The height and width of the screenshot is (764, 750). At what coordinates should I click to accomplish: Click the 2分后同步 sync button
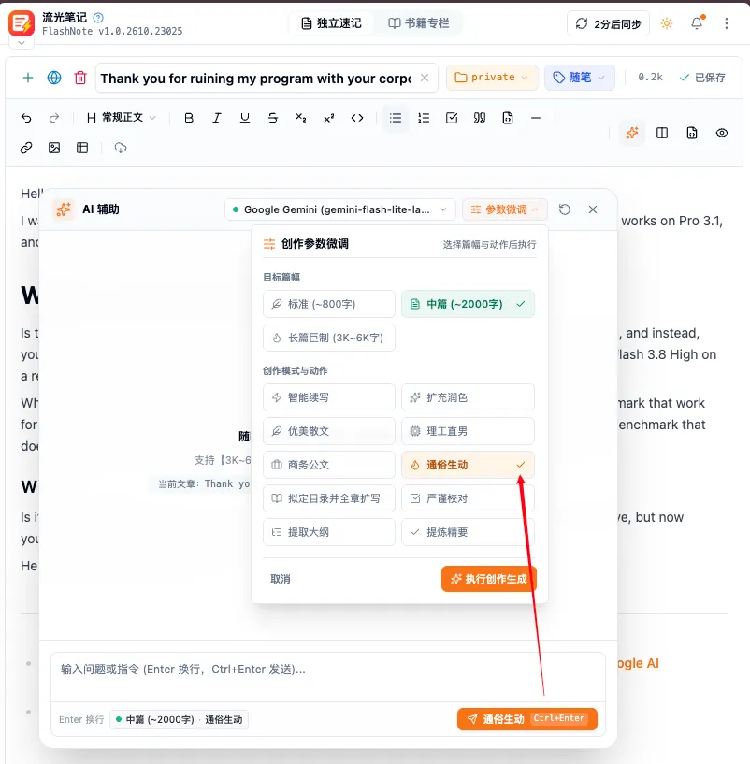pyautogui.click(x=608, y=23)
